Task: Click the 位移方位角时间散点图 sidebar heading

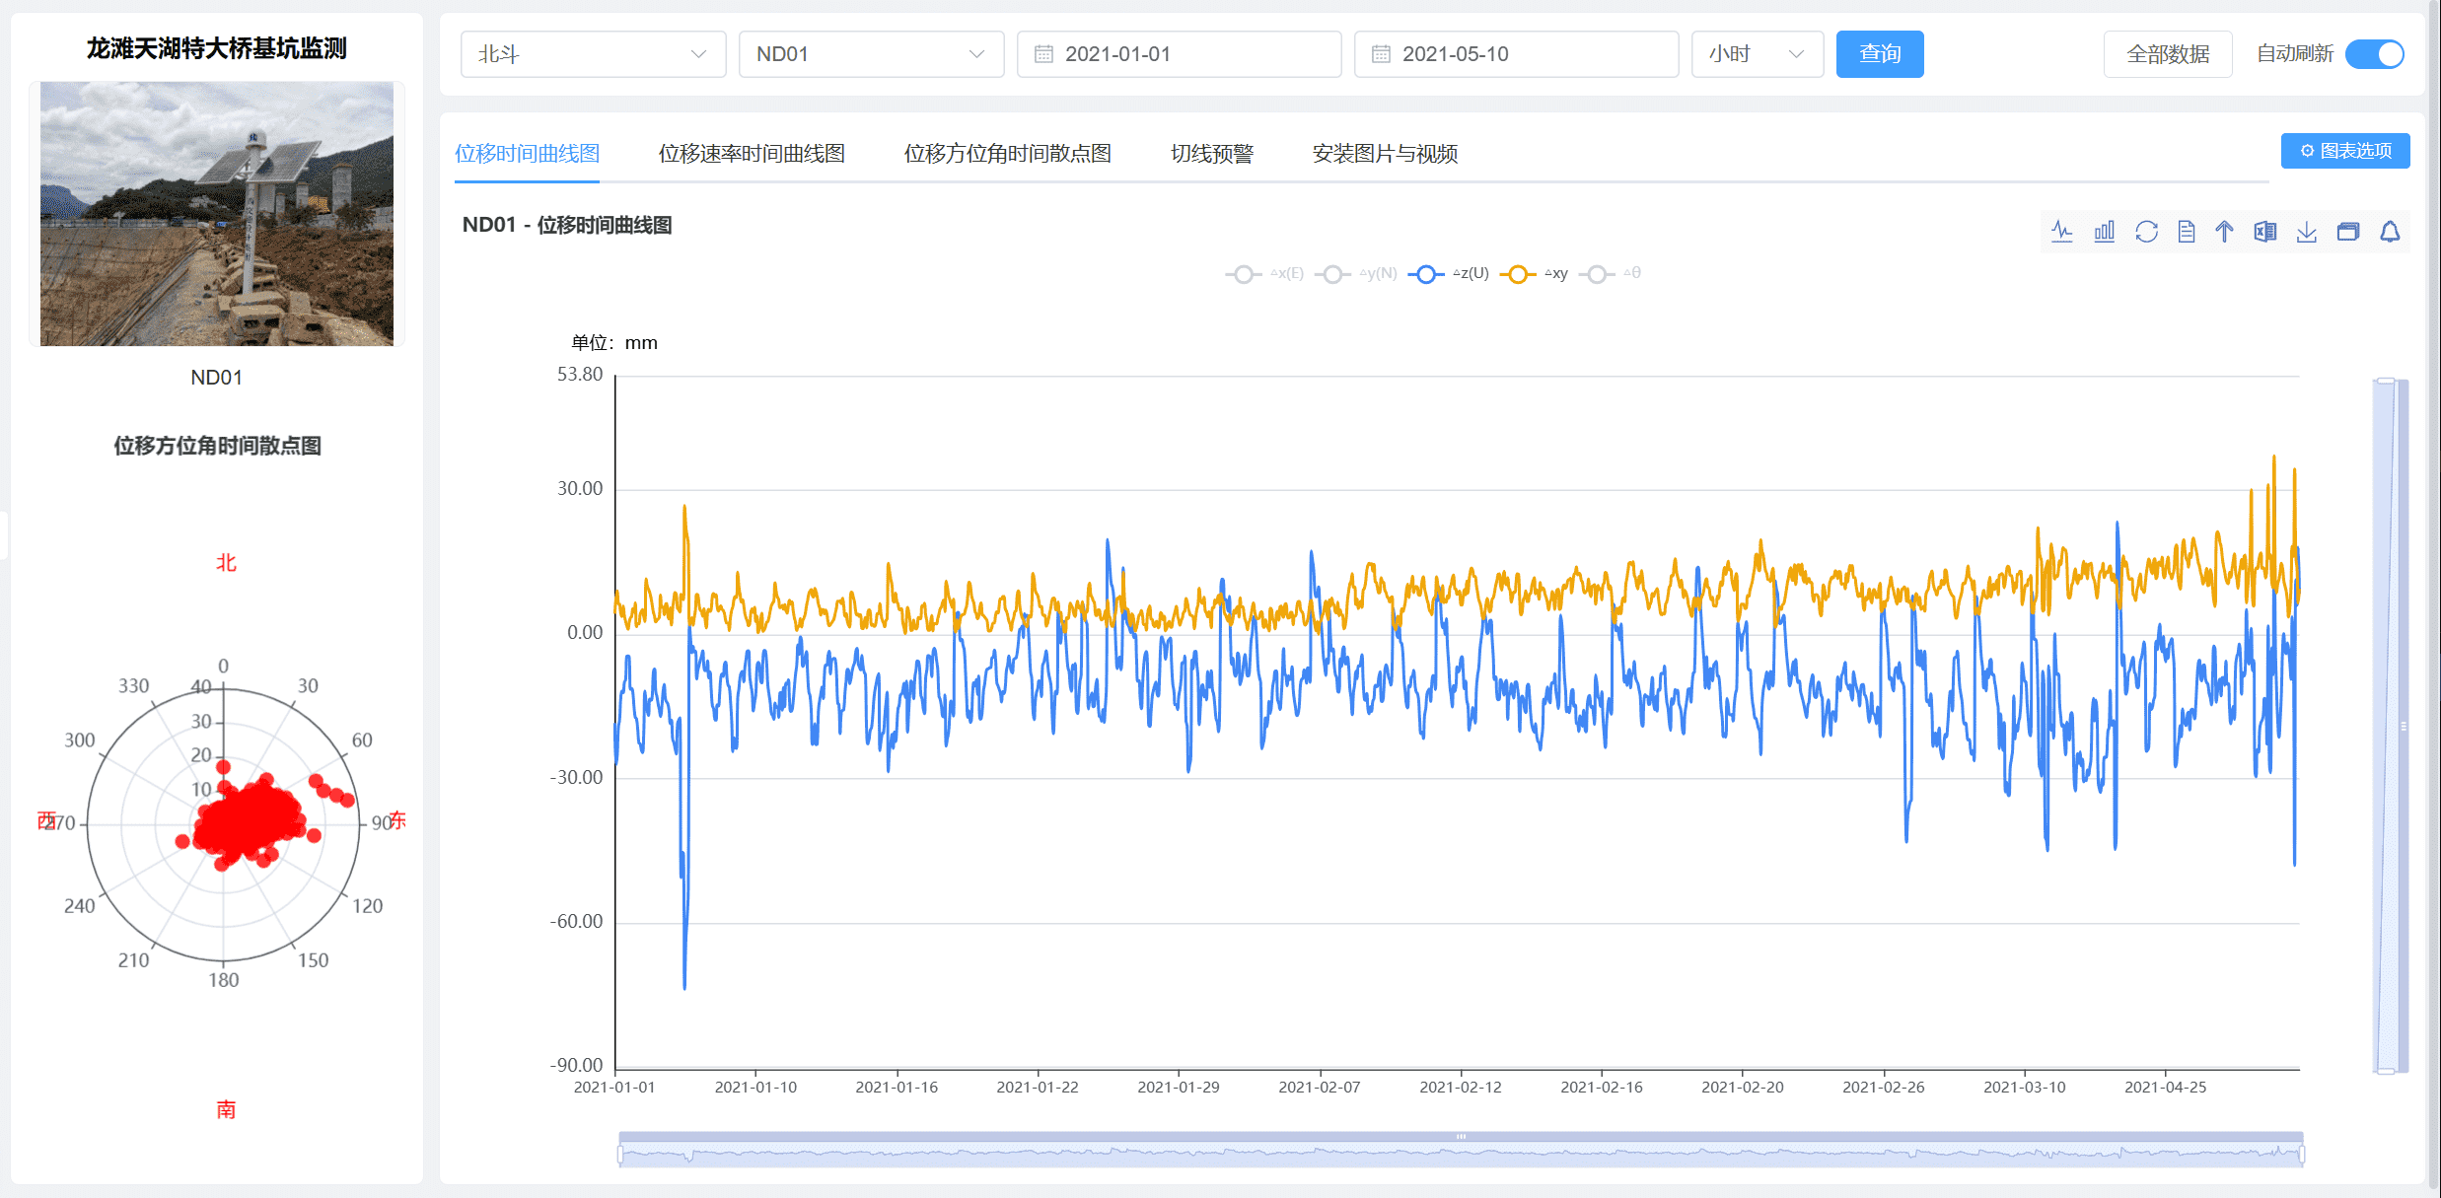Action: (x=217, y=446)
